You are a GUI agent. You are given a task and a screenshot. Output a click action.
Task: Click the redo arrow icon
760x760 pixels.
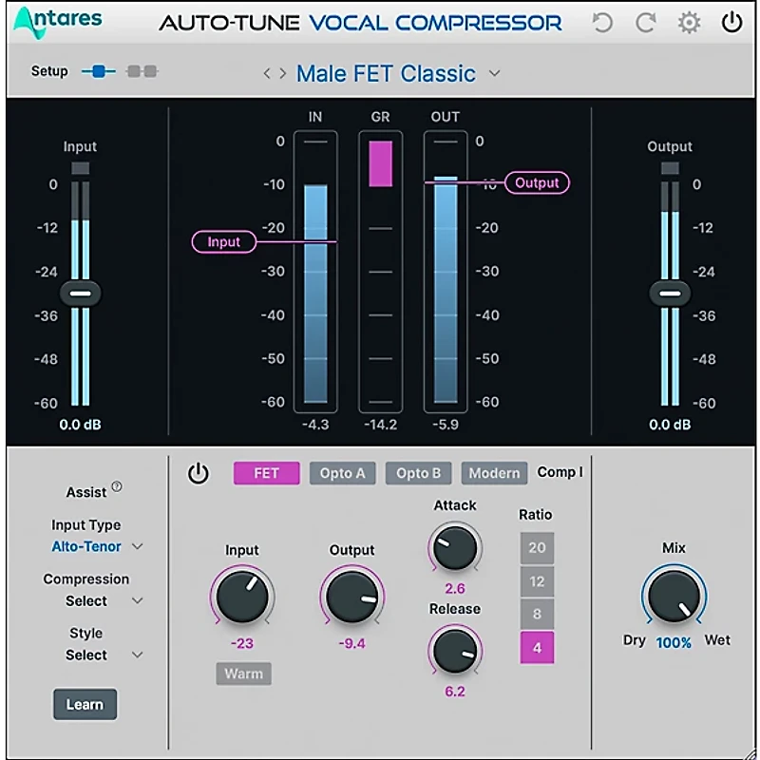pyautogui.click(x=646, y=22)
